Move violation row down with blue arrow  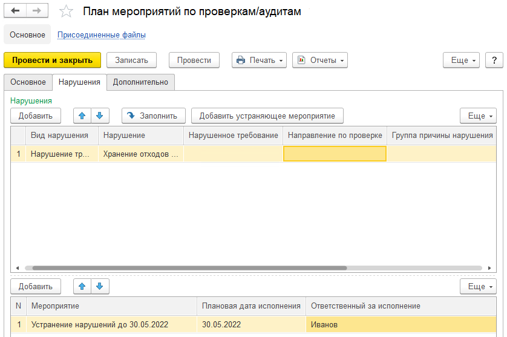tap(100, 116)
